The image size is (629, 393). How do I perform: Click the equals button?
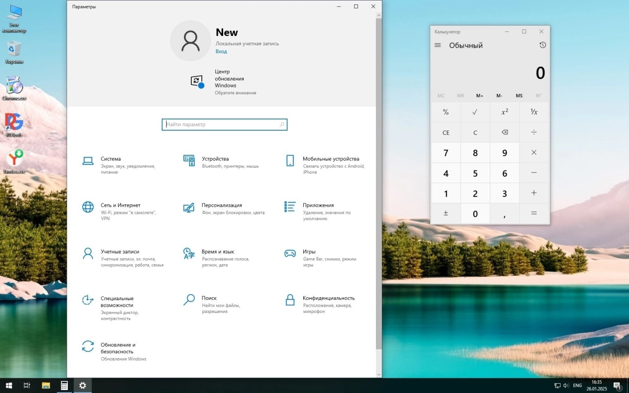pos(534,213)
